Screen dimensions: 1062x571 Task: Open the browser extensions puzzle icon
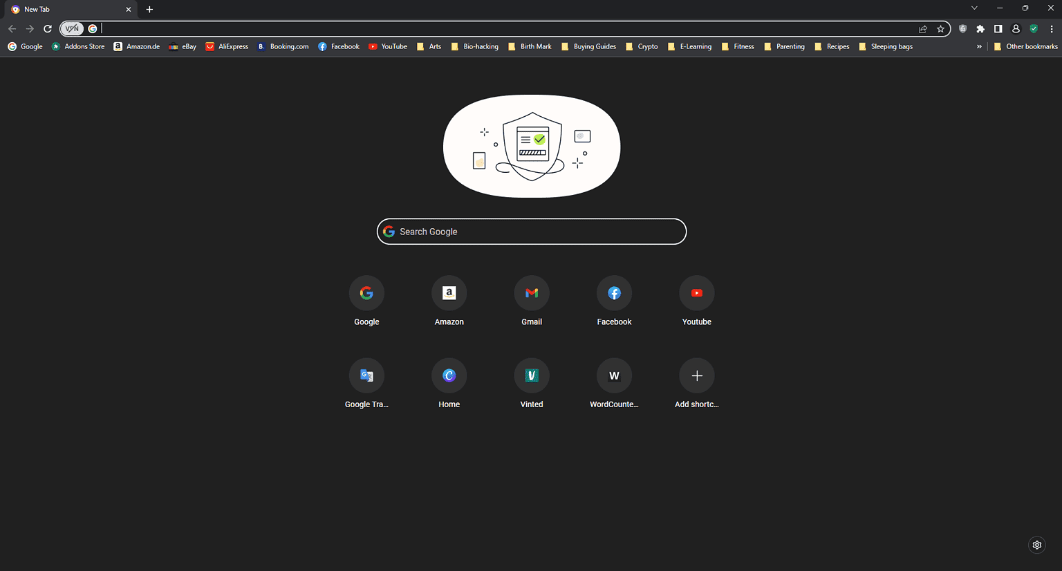point(980,29)
